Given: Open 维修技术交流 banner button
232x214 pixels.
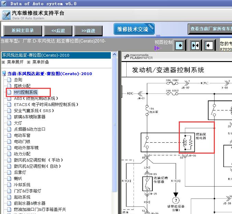Looking at the screenshot, I should [x=134, y=29].
